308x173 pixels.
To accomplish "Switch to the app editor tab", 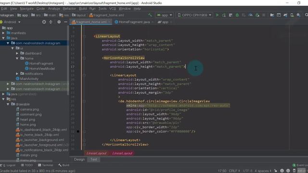I will tap(165, 22).
